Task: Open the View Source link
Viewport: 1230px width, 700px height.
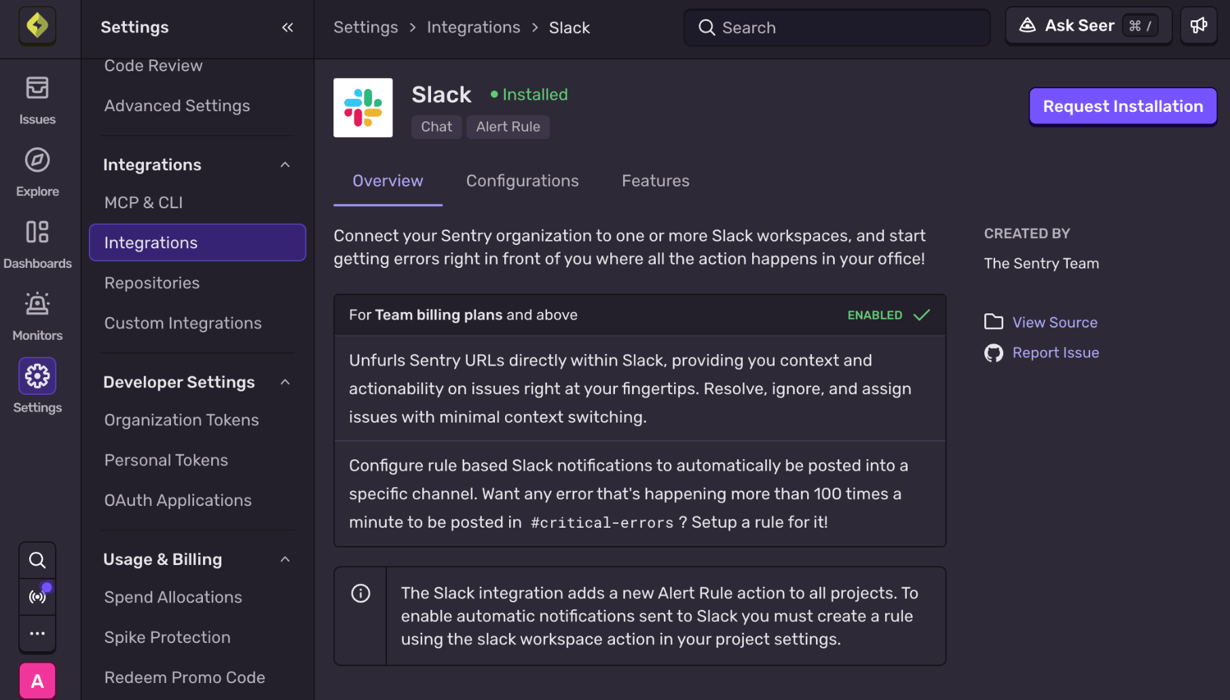Action: 1055,322
